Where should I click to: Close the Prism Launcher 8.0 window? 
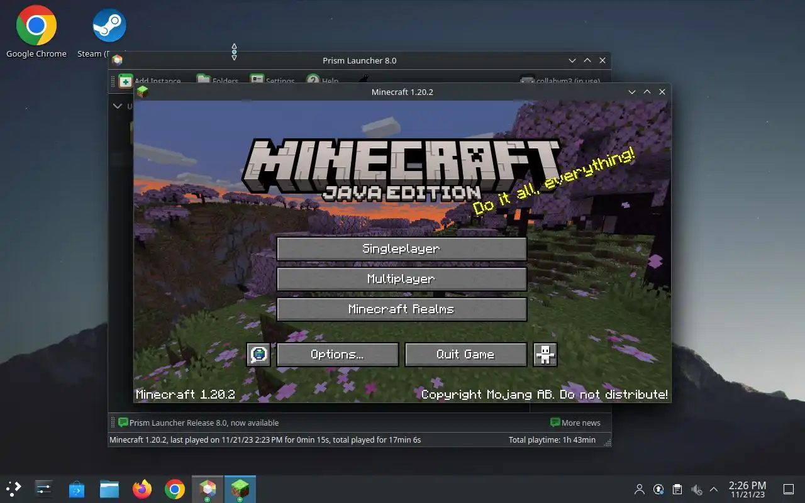(x=602, y=60)
